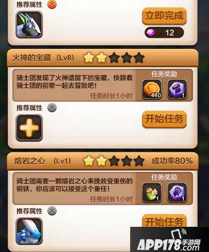The width and height of the screenshot is (209, 252).
Task: Open the 火神的宝藏 (Lv8) mission header
Action: 103,58
